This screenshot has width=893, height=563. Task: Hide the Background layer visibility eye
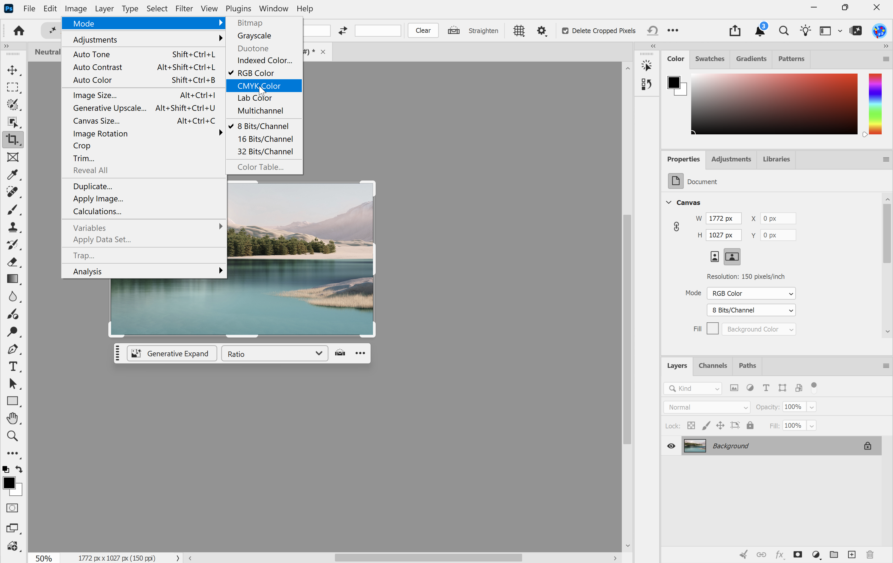coord(671,446)
